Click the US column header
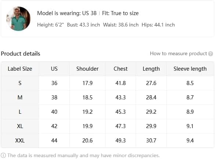215x159 pixels. (54, 69)
